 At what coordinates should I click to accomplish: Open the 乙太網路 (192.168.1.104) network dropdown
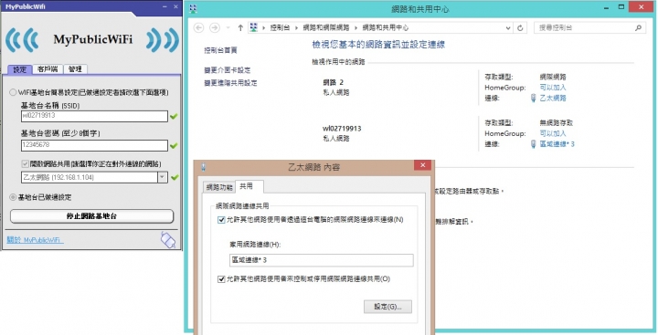163,177
